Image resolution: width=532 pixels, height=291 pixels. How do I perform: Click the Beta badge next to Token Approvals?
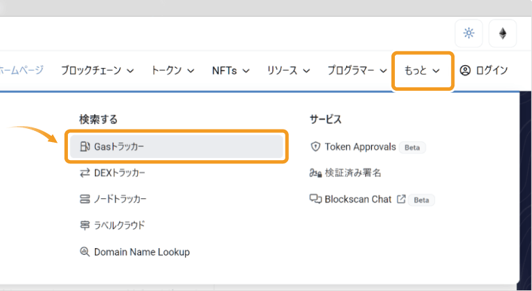[412, 148]
